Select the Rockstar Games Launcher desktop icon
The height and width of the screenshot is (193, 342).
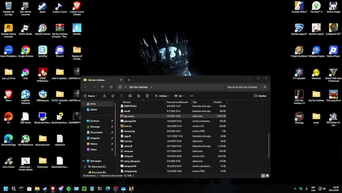[9, 31]
